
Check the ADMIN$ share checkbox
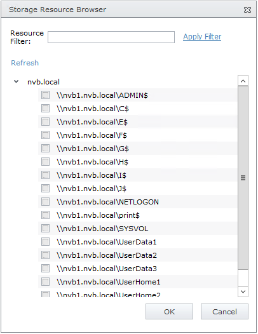[45, 95]
